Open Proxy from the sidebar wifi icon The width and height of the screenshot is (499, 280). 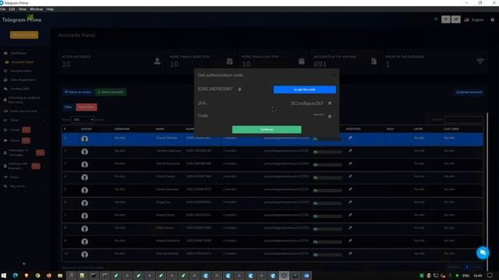pyautogui.click(x=5, y=177)
